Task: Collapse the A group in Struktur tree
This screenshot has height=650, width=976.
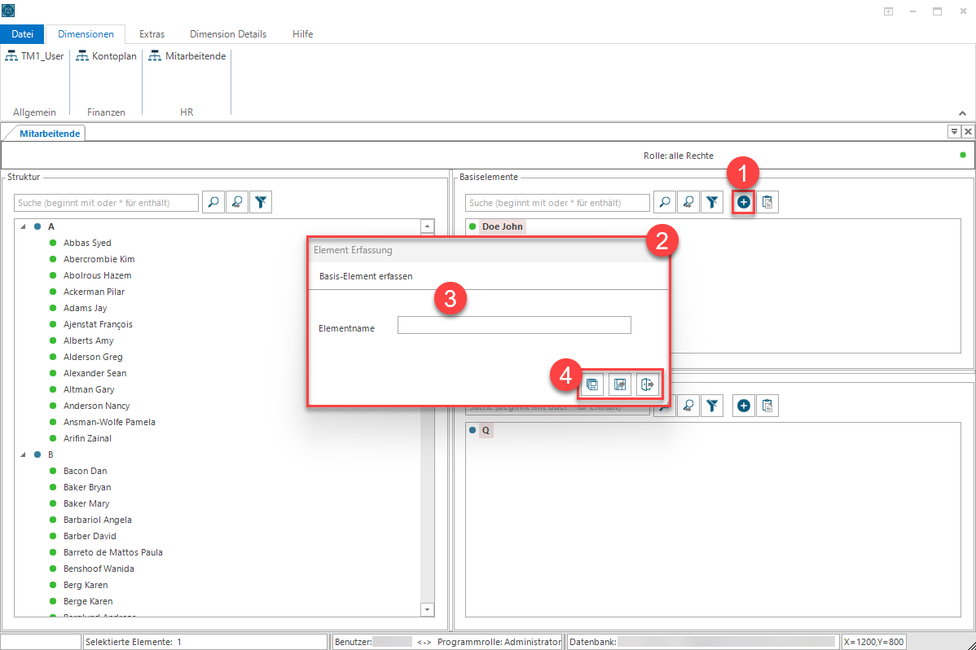Action: 23,226
